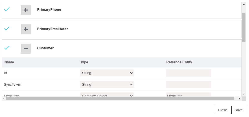Viewport: 249px width, 117px height.
Task: Open the Type dropdown for MetaData
Action: pyautogui.click(x=106, y=95)
